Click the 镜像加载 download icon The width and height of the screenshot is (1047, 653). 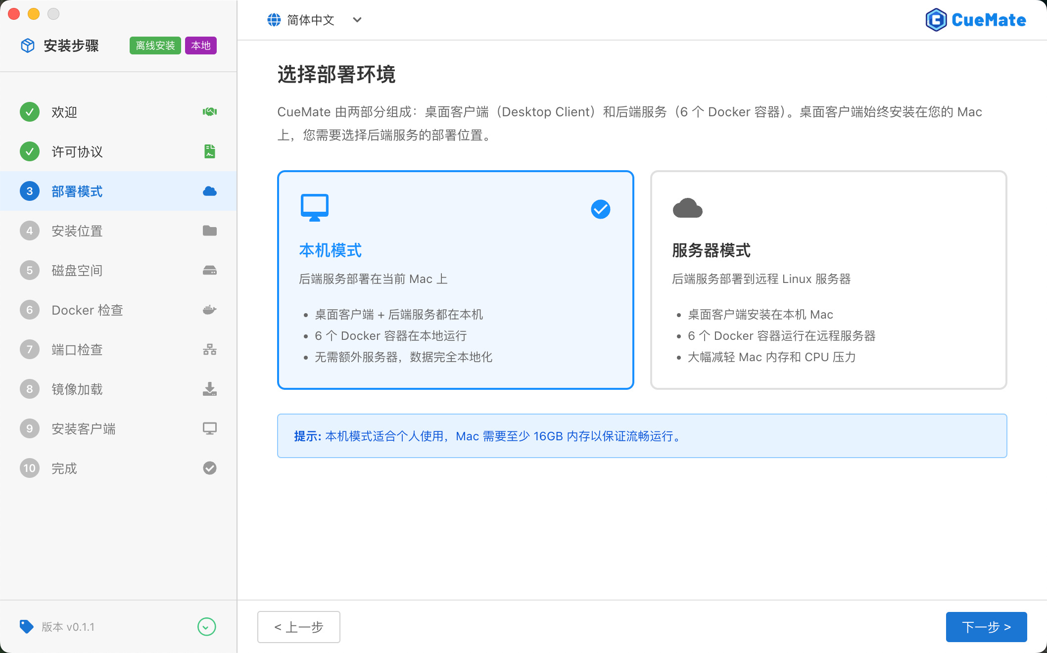210,389
